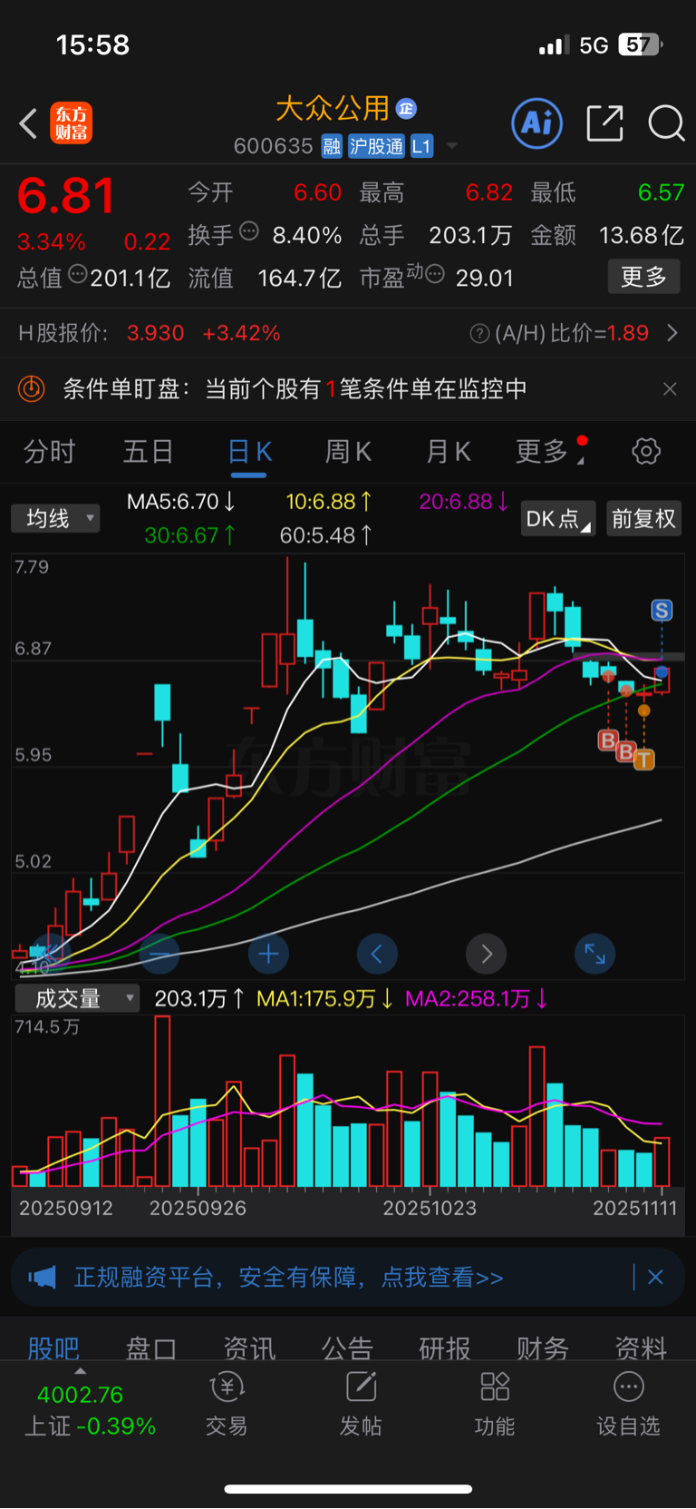Open H股报价 details chevron
Viewport: 696px width, 1509px height.
click(672, 333)
